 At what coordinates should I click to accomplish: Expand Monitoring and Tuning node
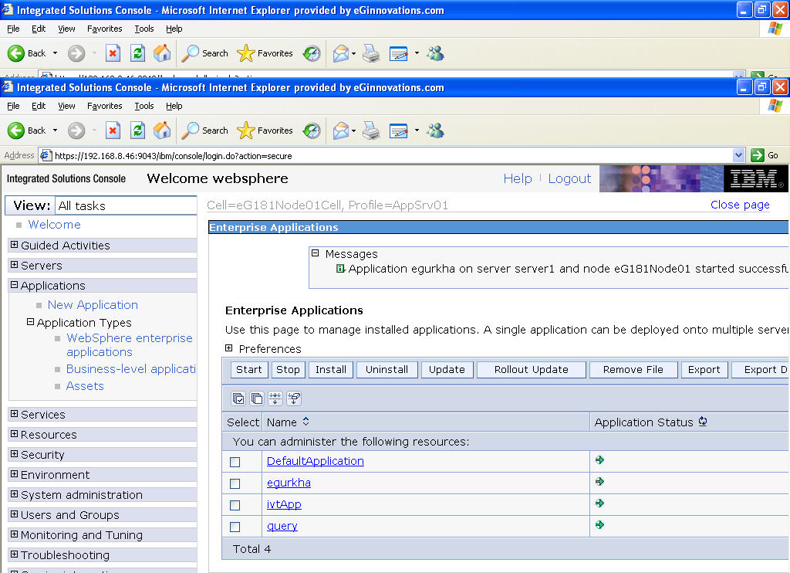click(14, 534)
